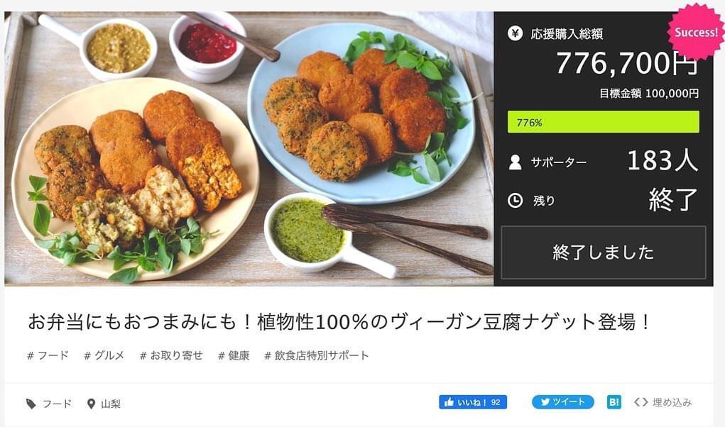Viewport: 725px width, 427px height.
Task: Click the tag icon beside フード category
Action: (x=31, y=404)
